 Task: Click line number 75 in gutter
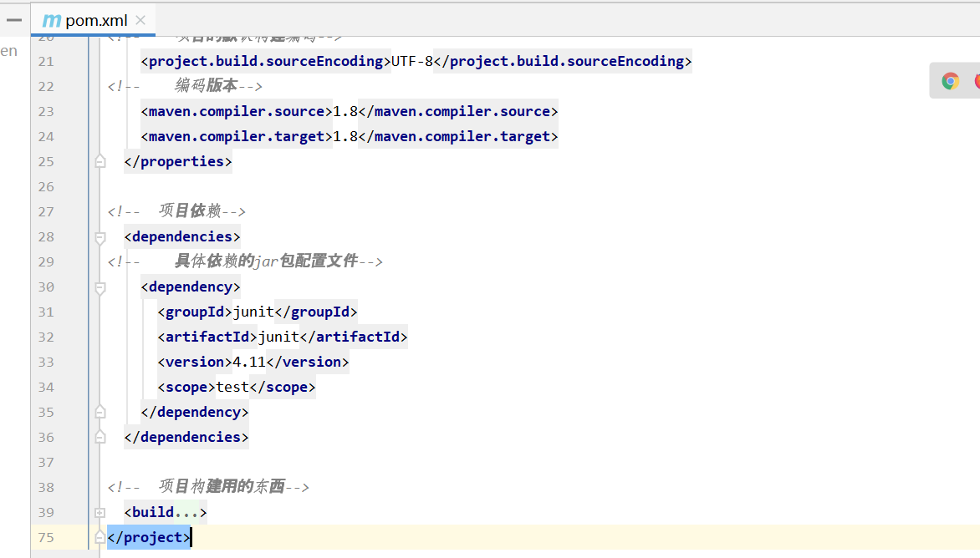[x=46, y=537]
